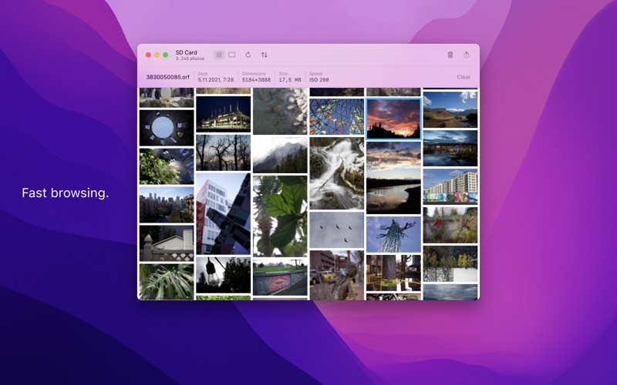Select the hanging light bulb thumbnail

(x=223, y=275)
